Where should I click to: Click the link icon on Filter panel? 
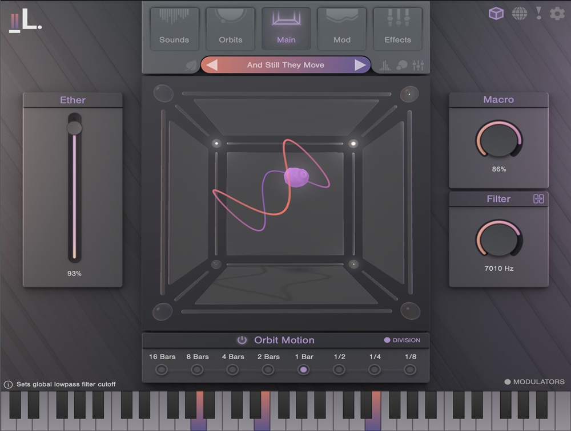point(538,199)
